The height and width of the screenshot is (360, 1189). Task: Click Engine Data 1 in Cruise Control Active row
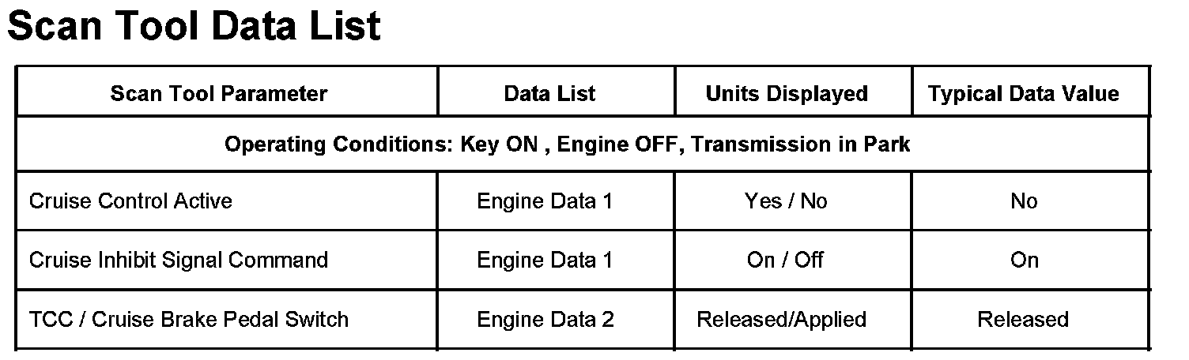(x=545, y=201)
